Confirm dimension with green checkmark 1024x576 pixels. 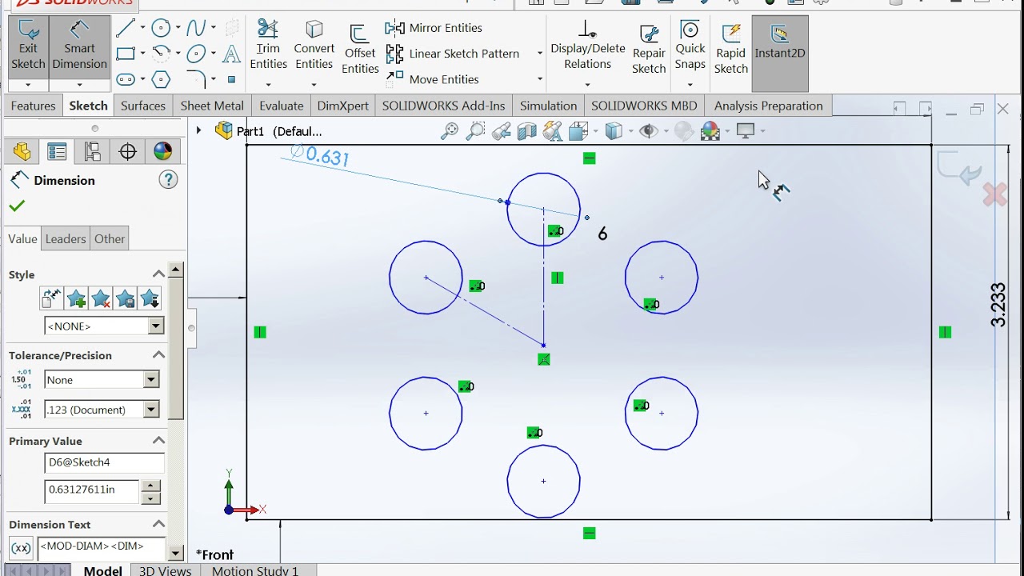16,206
